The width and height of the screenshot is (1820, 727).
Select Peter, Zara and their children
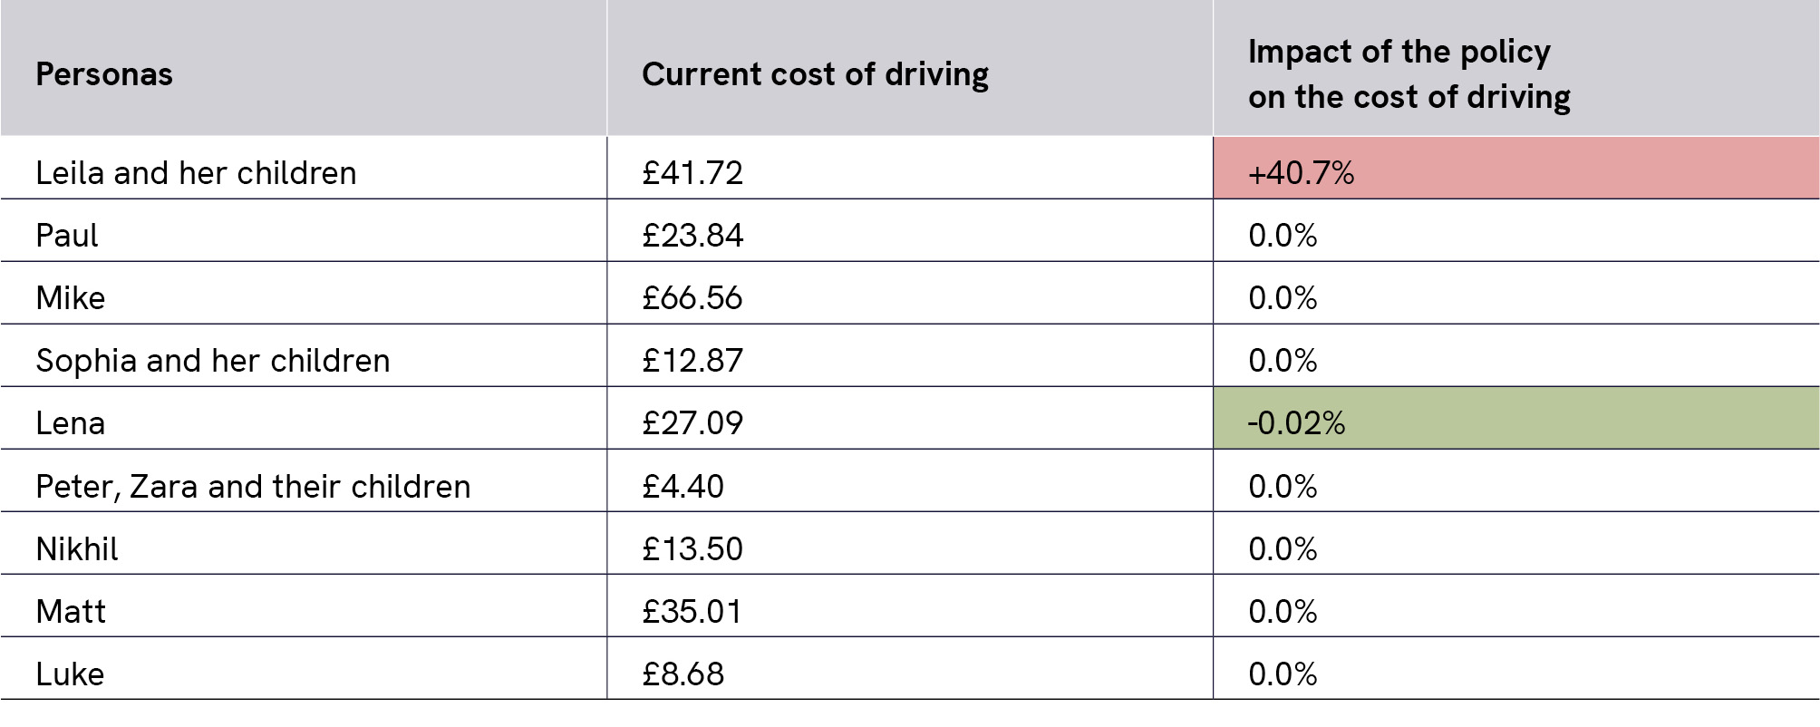click(x=253, y=486)
